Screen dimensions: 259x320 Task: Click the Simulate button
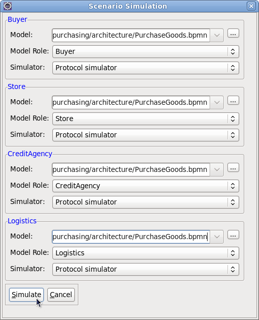click(x=26, y=295)
